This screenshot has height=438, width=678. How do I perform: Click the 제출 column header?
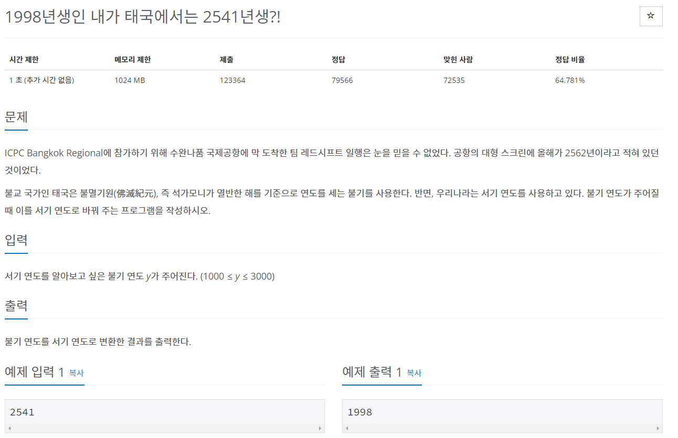pyautogui.click(x=227, y=59)
